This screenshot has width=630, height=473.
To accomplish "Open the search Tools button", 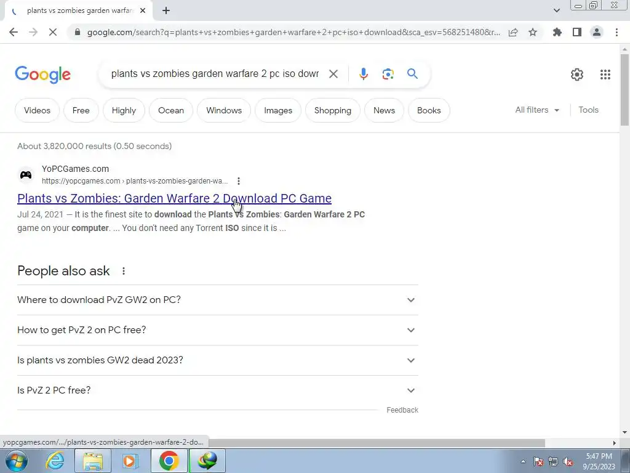I will click(588, 110).
